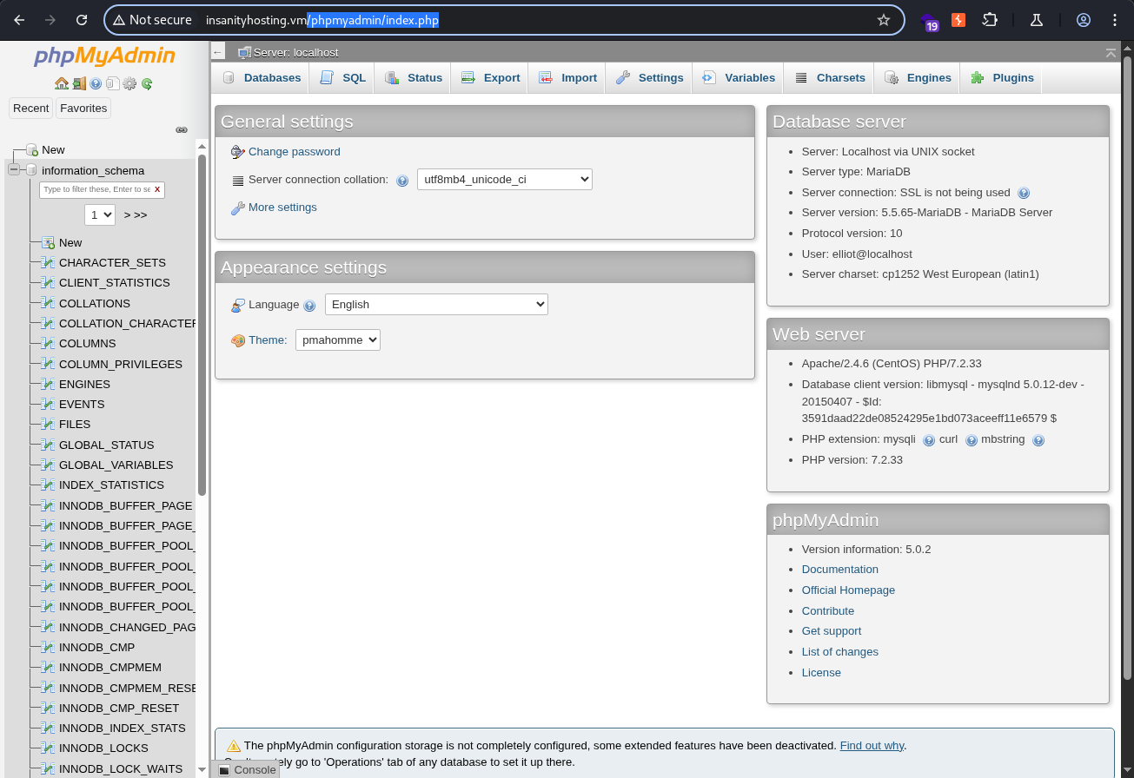1134x778 pixels.
Task: Clear the table filter with red X
Action: coord(157,189)
